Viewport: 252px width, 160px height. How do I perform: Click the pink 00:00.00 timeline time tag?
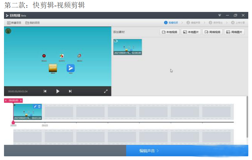[x=13, y=100]
